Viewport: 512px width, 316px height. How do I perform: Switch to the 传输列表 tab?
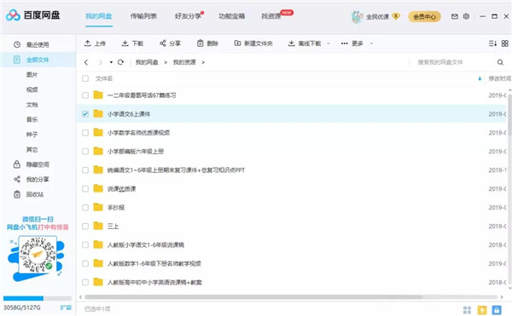click(x=143, y=16)
